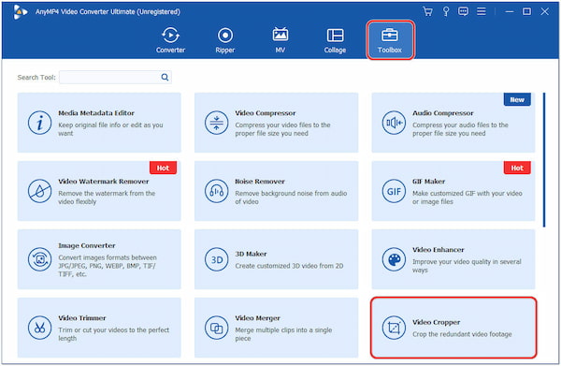Select the Audio Compressor speaker icon
The image size is (561, 366).
(394, 123)
